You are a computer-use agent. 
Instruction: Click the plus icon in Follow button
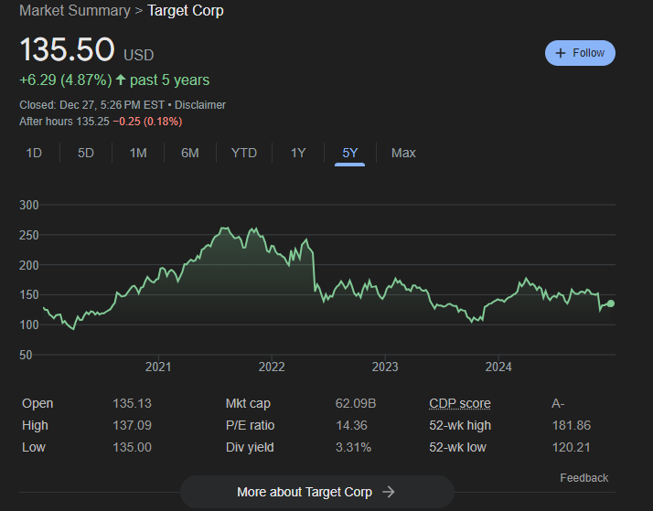tap(561, 53)
